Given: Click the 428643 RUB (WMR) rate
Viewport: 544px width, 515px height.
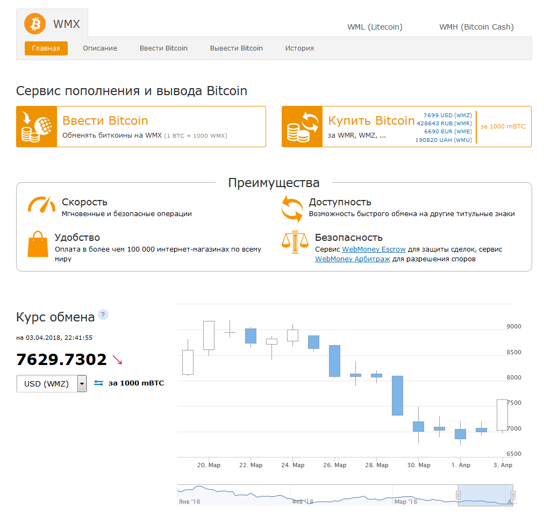Looking at the screenshot, I should pyautogui.click(x=444, y=123).
